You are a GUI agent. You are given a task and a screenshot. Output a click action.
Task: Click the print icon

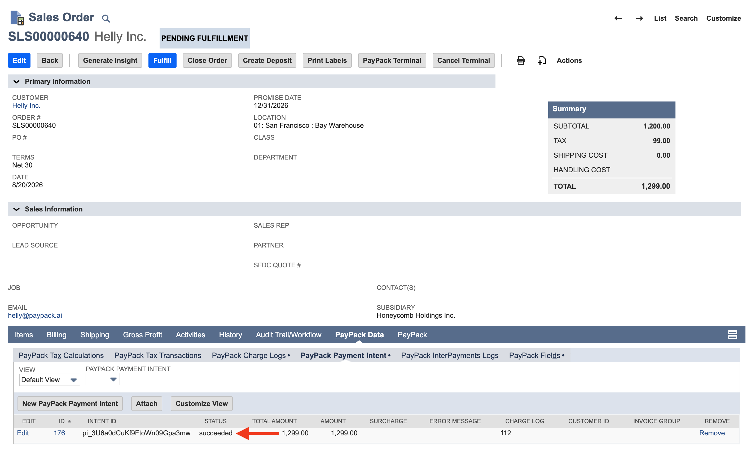521,60
